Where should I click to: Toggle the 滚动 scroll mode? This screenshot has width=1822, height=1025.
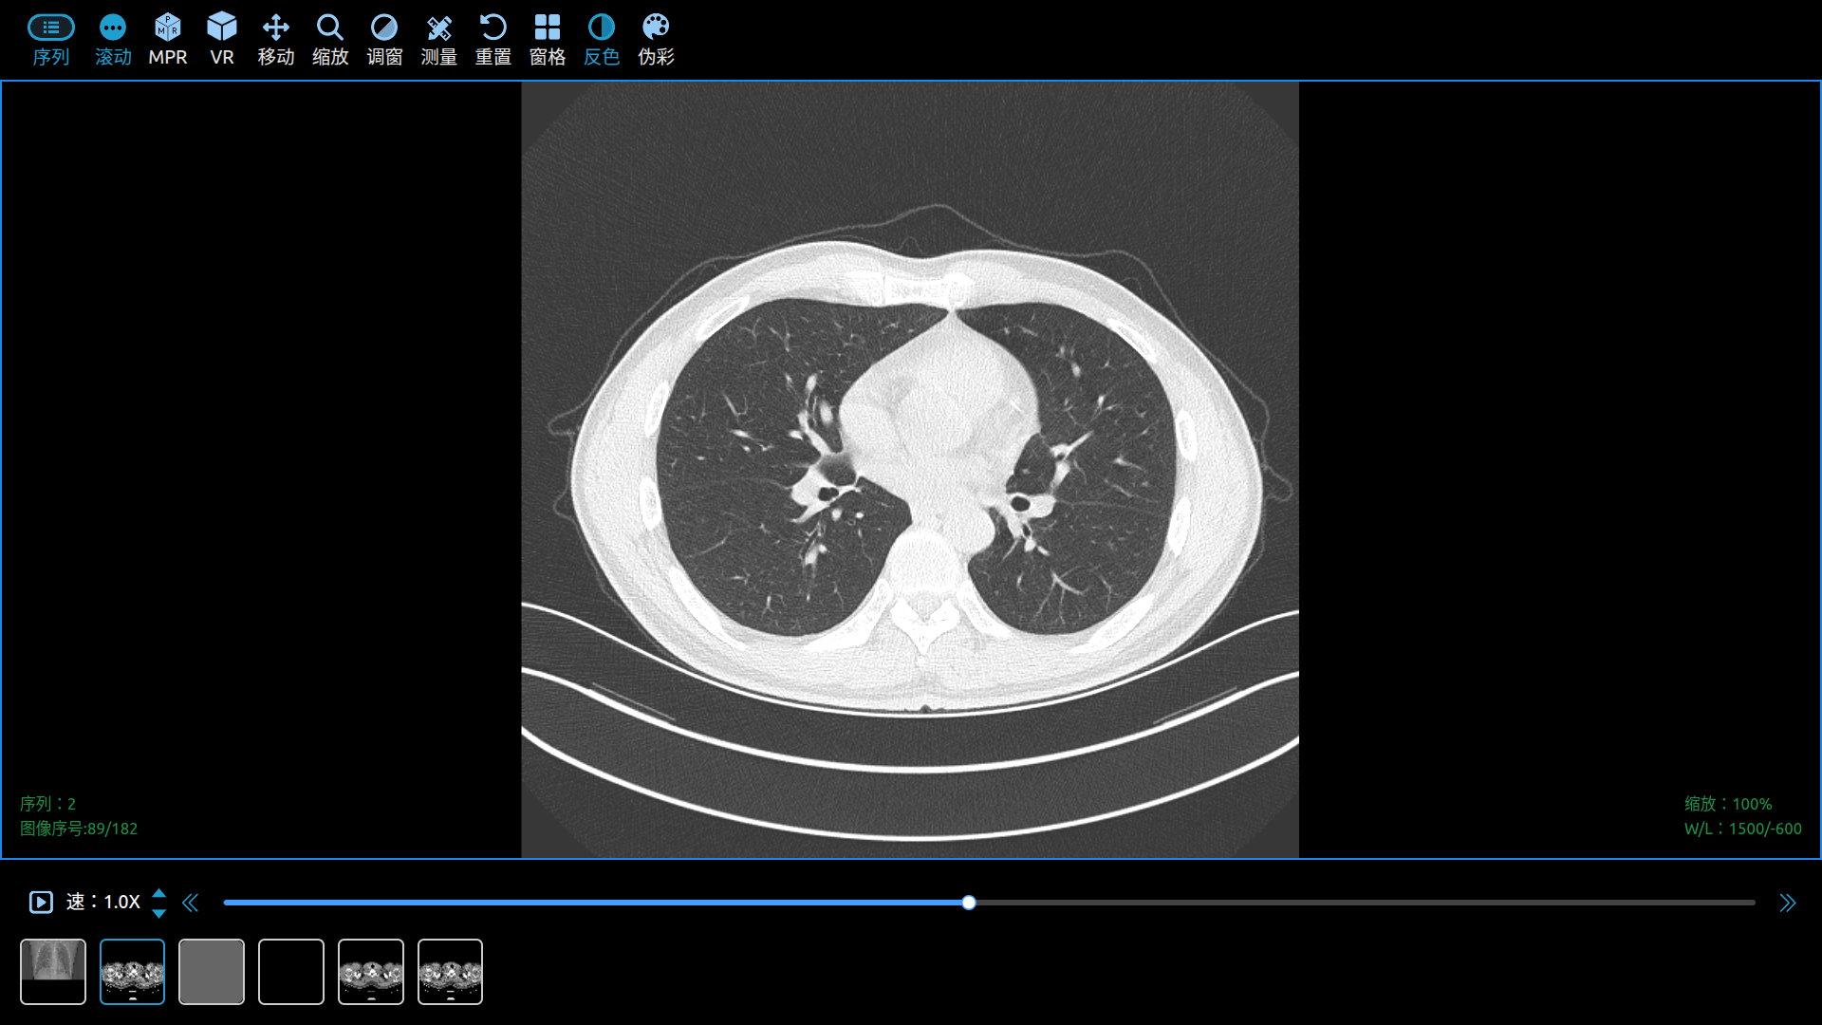click(112, 38)
